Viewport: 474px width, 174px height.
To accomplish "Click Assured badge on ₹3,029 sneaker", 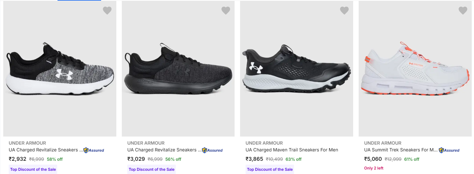I will (x=212, y=150).
